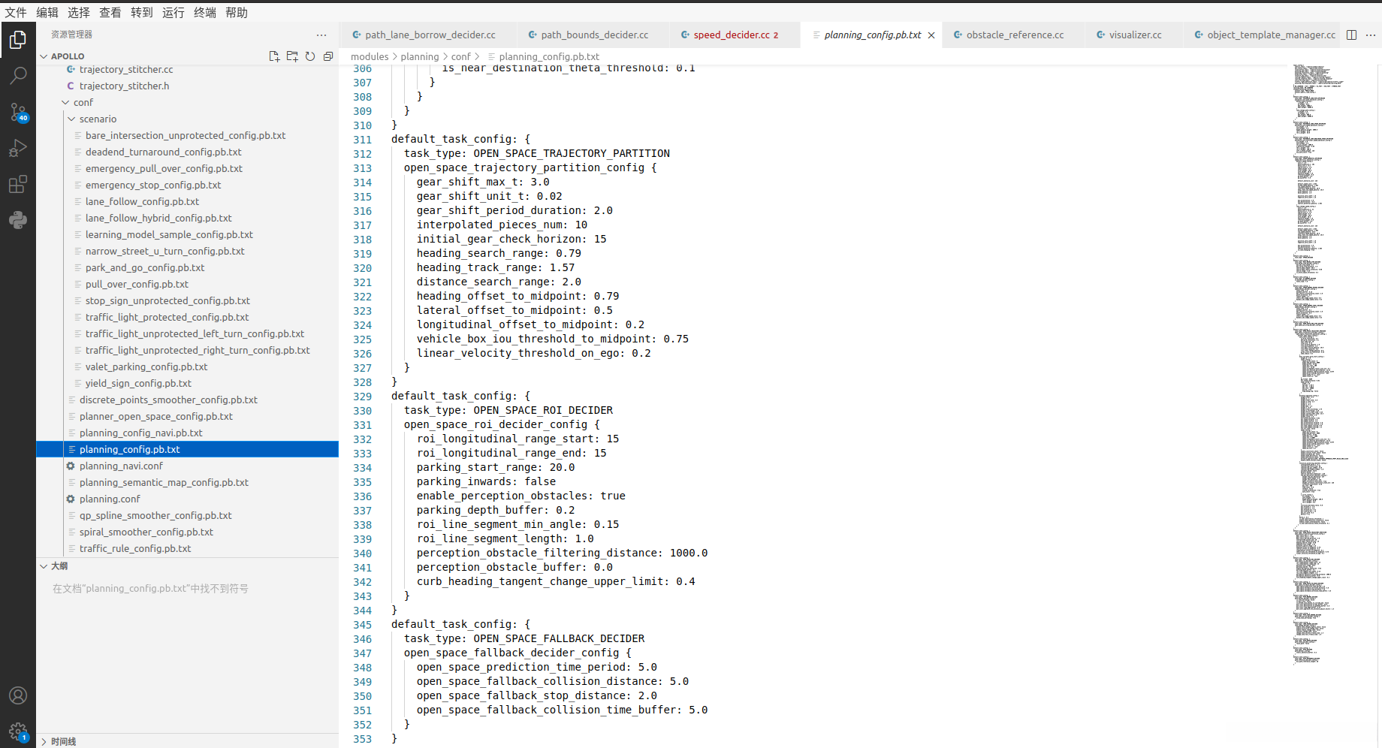Viewport: 1382px width, 748px height.
Task: Open the 文件 menu
Action: pos(16,13)
